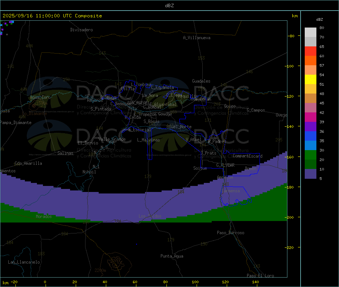Click the CompartEscard map label
339x287 pixels.
tap(247, 156)
